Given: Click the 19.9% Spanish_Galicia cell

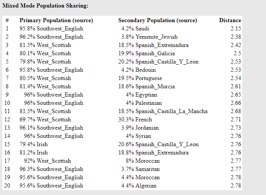Looking at the screenshot, I should [x=146, y=53].
